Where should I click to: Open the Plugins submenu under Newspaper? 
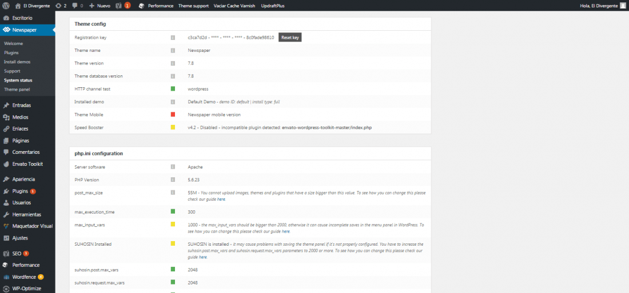[11, 53]
